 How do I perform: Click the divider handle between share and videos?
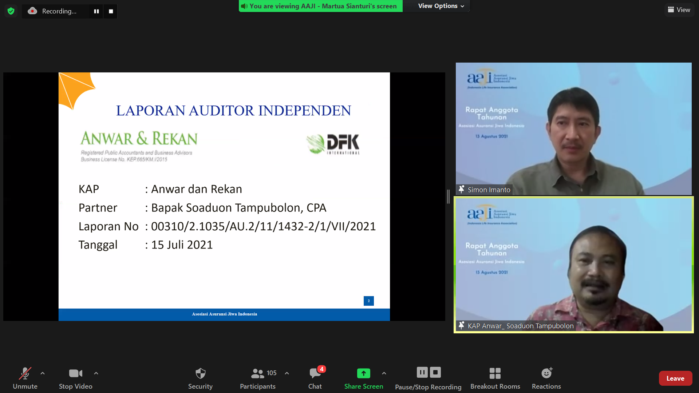click(x=448, y=196)
